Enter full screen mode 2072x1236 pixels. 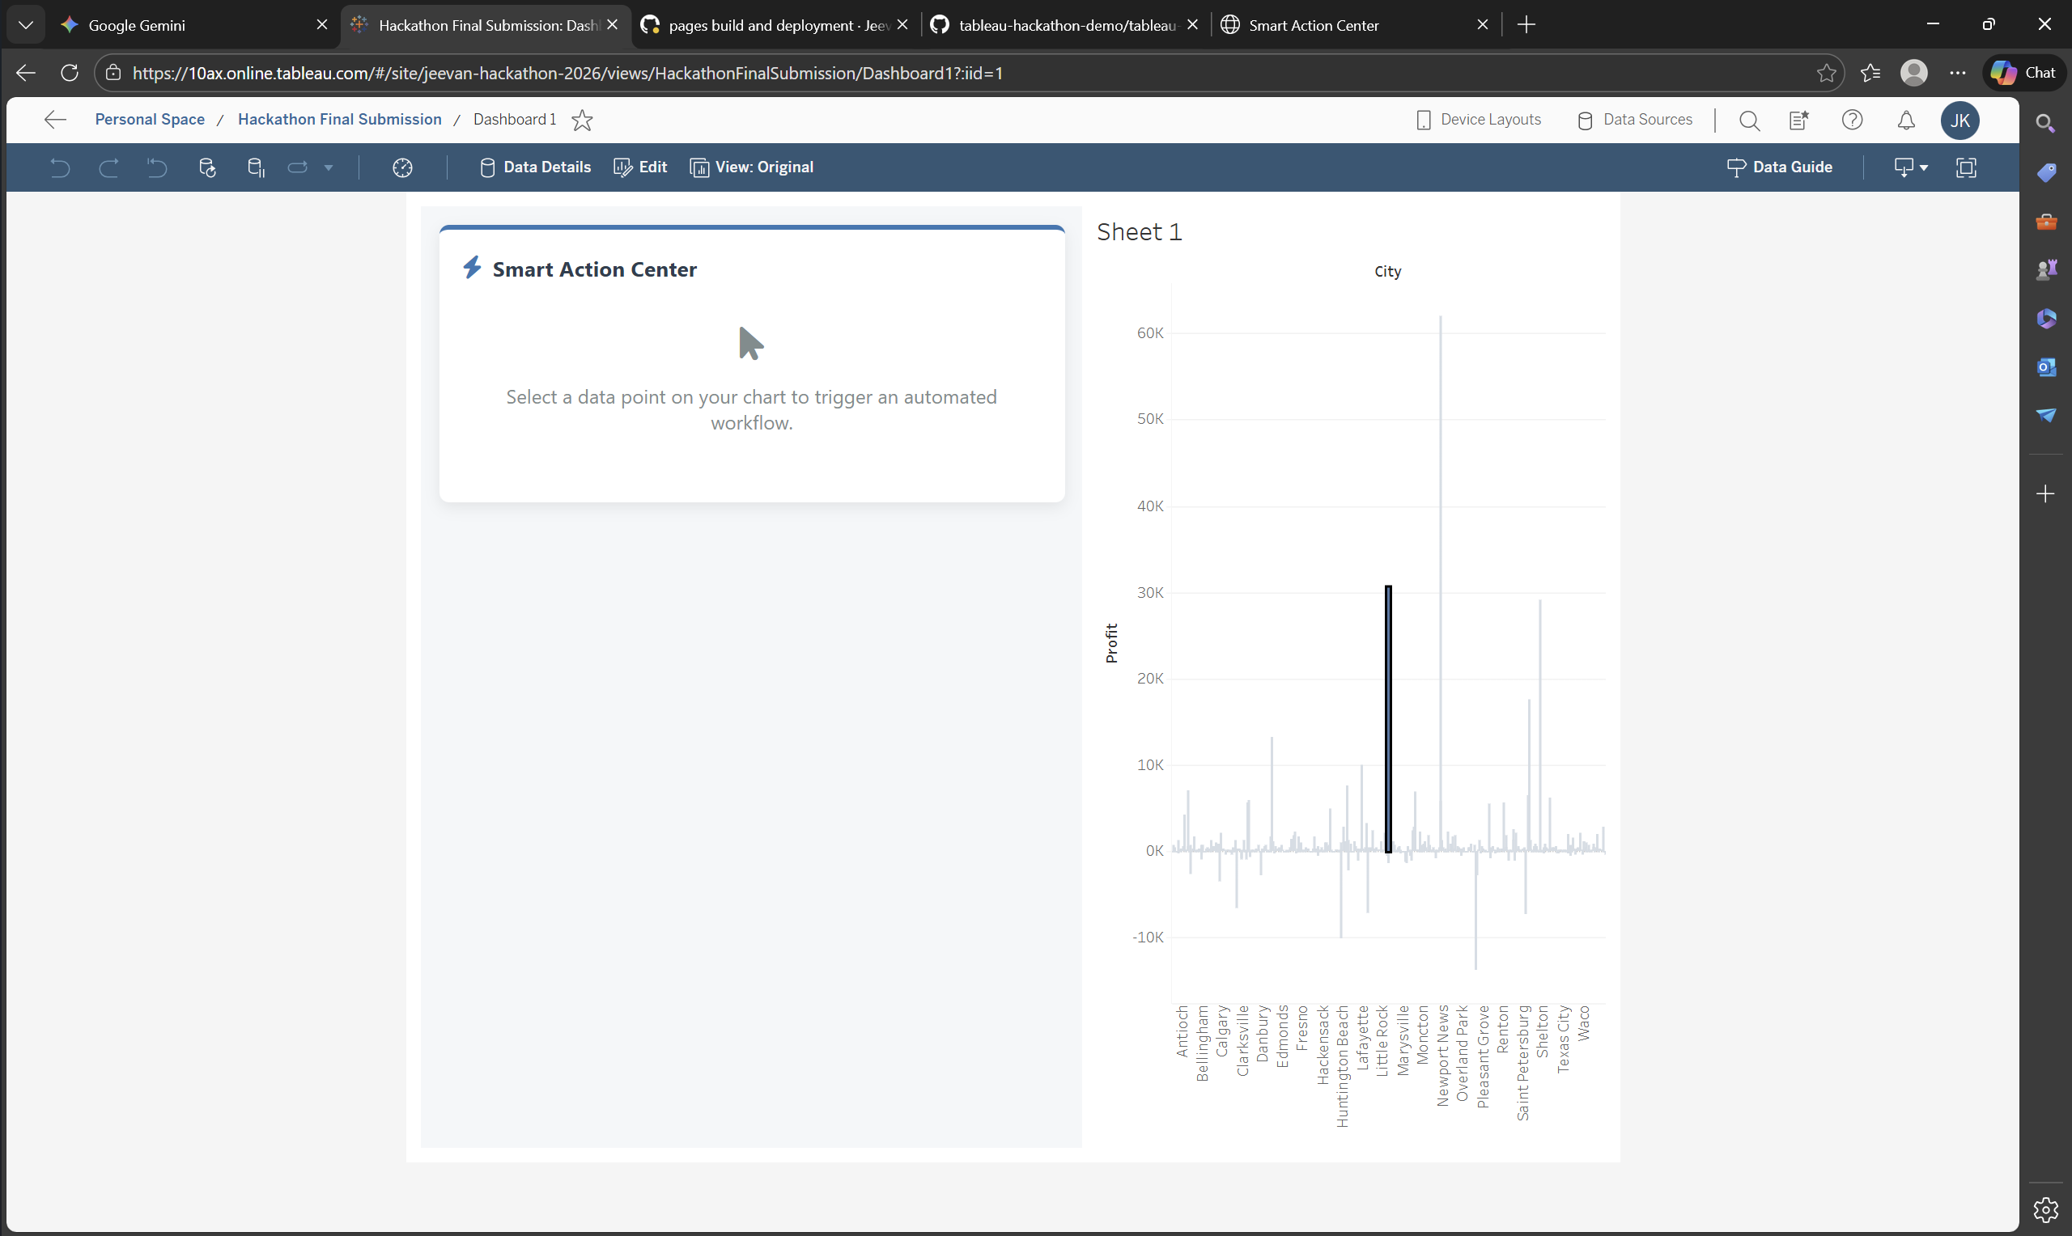1966,167
